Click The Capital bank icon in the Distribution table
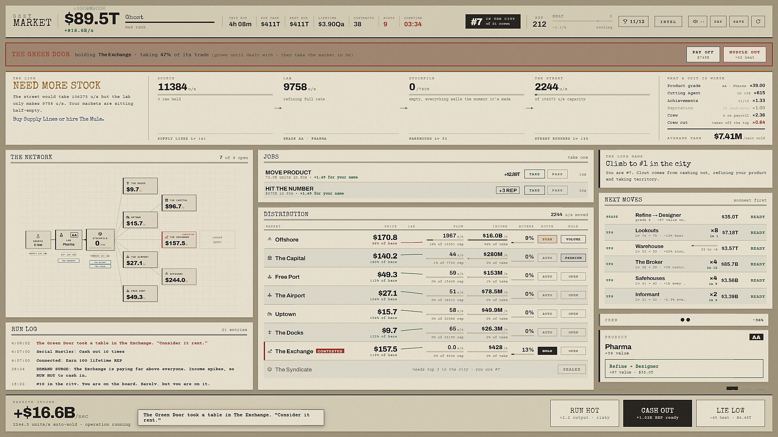This screenshot has width=778, height=437. (269, 258)
